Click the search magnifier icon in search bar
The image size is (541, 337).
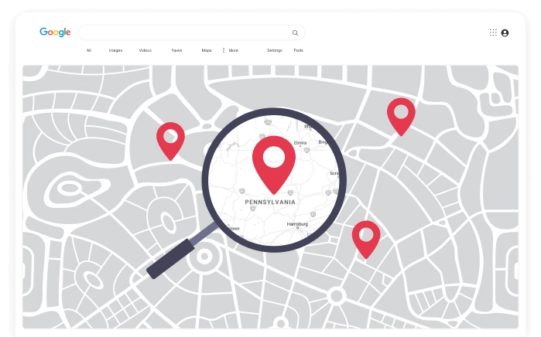click(295, 33)
